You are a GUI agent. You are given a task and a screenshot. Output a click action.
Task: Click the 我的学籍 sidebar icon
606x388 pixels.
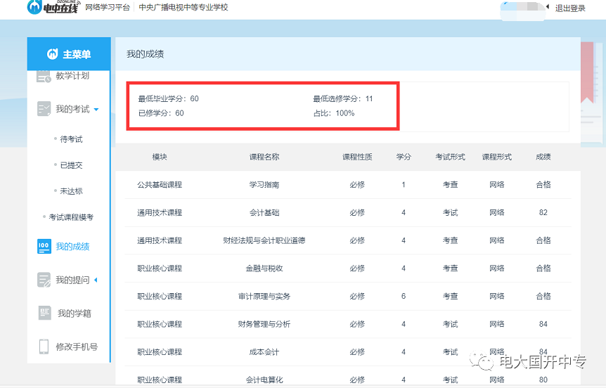tap(44, 313)
